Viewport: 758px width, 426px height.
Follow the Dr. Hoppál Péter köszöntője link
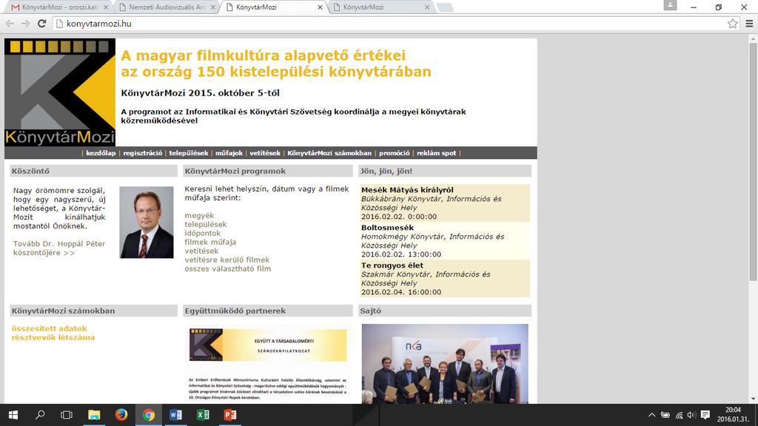click(59, 248)
